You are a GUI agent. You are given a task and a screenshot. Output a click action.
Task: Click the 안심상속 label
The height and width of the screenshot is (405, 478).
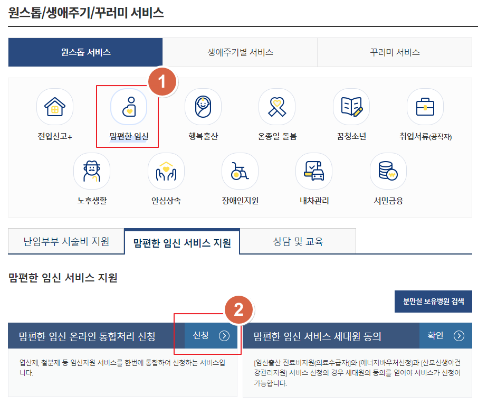pyautogui.click(x=166, y=201)
